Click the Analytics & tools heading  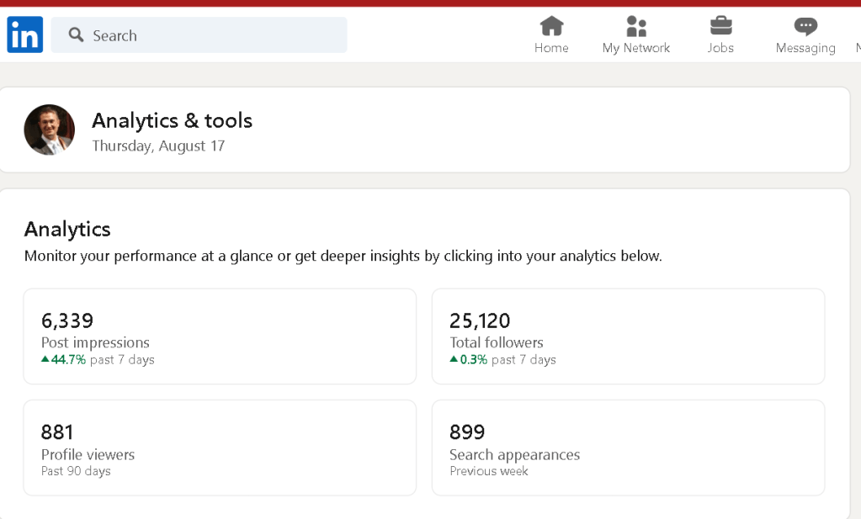tap(172, 120)
